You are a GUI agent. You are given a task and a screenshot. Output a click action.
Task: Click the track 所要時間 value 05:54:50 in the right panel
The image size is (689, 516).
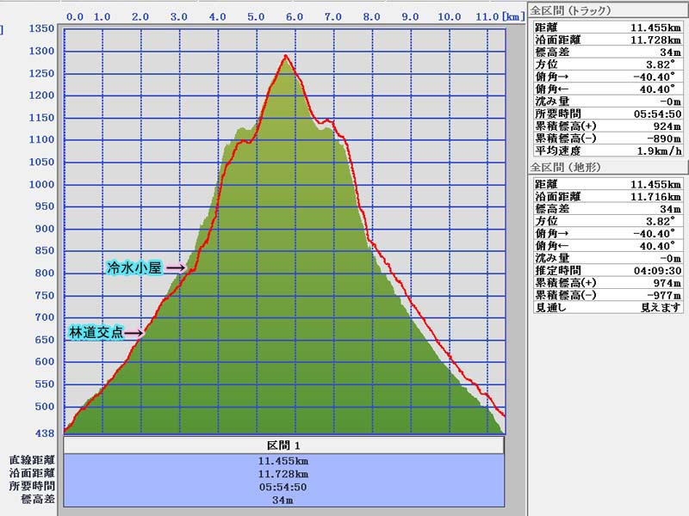coord(656,114)
